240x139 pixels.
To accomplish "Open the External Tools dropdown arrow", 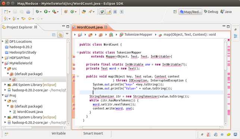I will click(58, 12).
